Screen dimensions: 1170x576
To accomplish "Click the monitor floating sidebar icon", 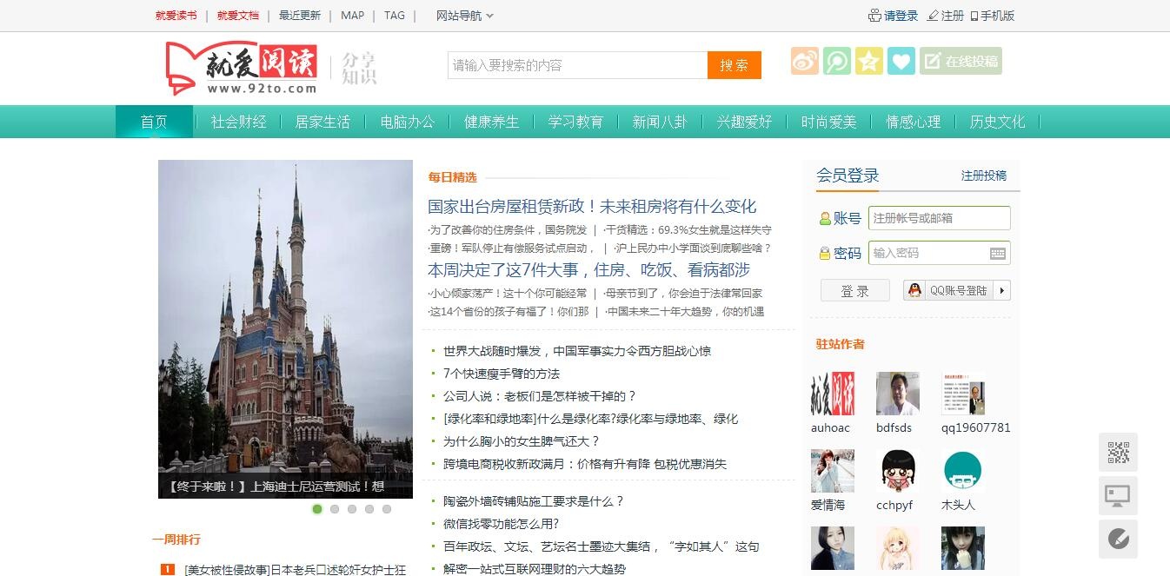I will click(1118, 495).
